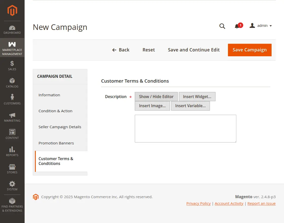Open the Stores sidebar section
Viewport: 284px width, 223px height.
pyautogui.click(x=12, y=168)
